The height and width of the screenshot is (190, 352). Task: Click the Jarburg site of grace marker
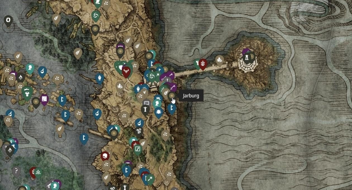[172, 96]
